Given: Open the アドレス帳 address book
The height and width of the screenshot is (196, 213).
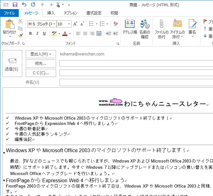Looking at the screenshot, I should tap(130, 27).
